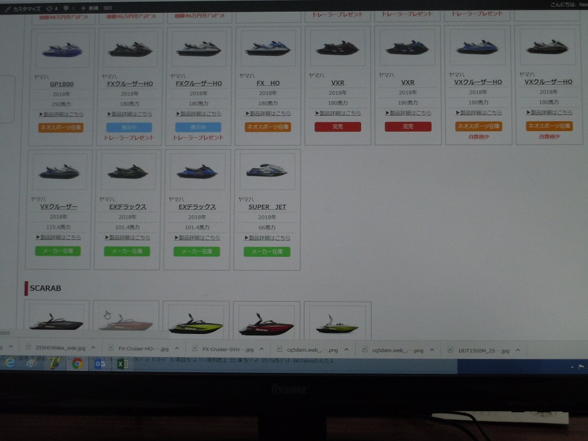This screenshot has height=441, width=588.
Task: Click the こんにちは greeting in admin bar
Action: pos(563,5)
